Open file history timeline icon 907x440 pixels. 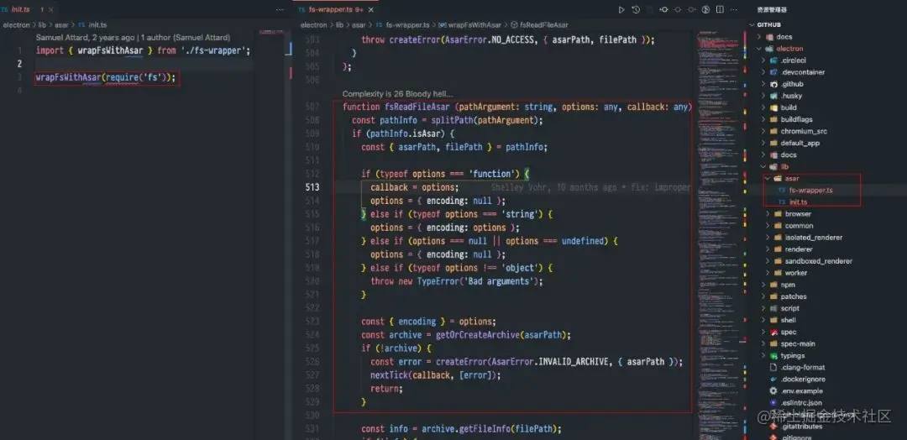click(x=636, y=10)
